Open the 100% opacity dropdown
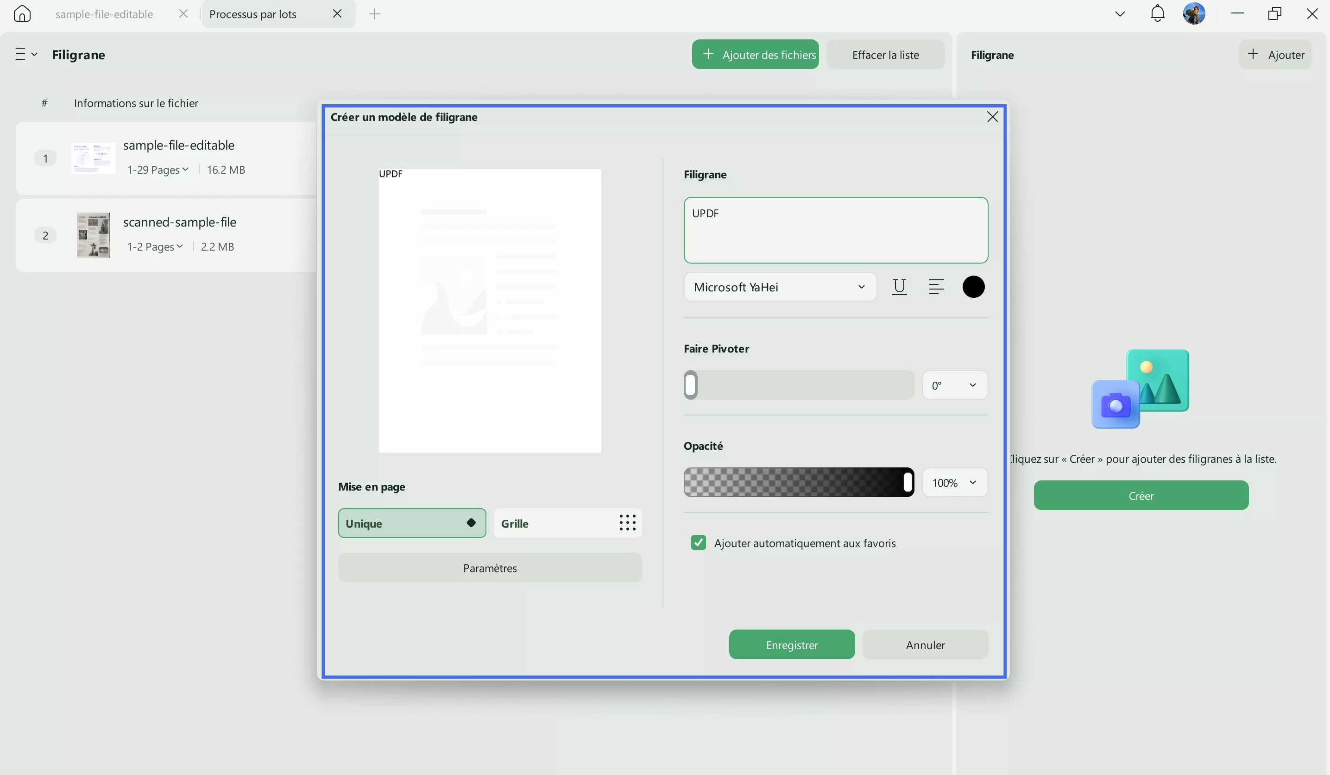1330x775 pixels. [954, 483]
